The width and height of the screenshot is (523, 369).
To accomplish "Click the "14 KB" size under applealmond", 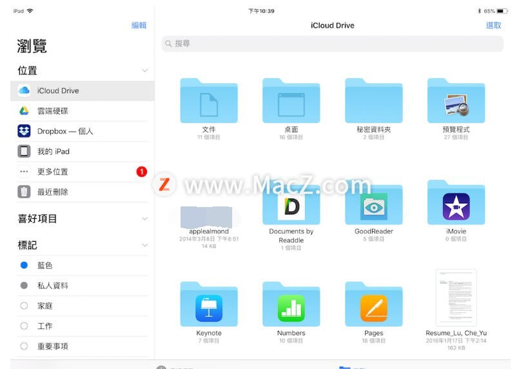I will [x=209, y=246].
